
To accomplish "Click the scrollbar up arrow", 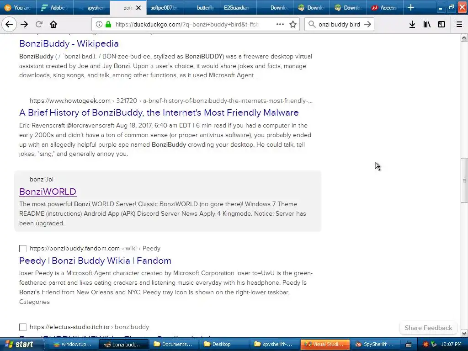I will tap(464, 37).
